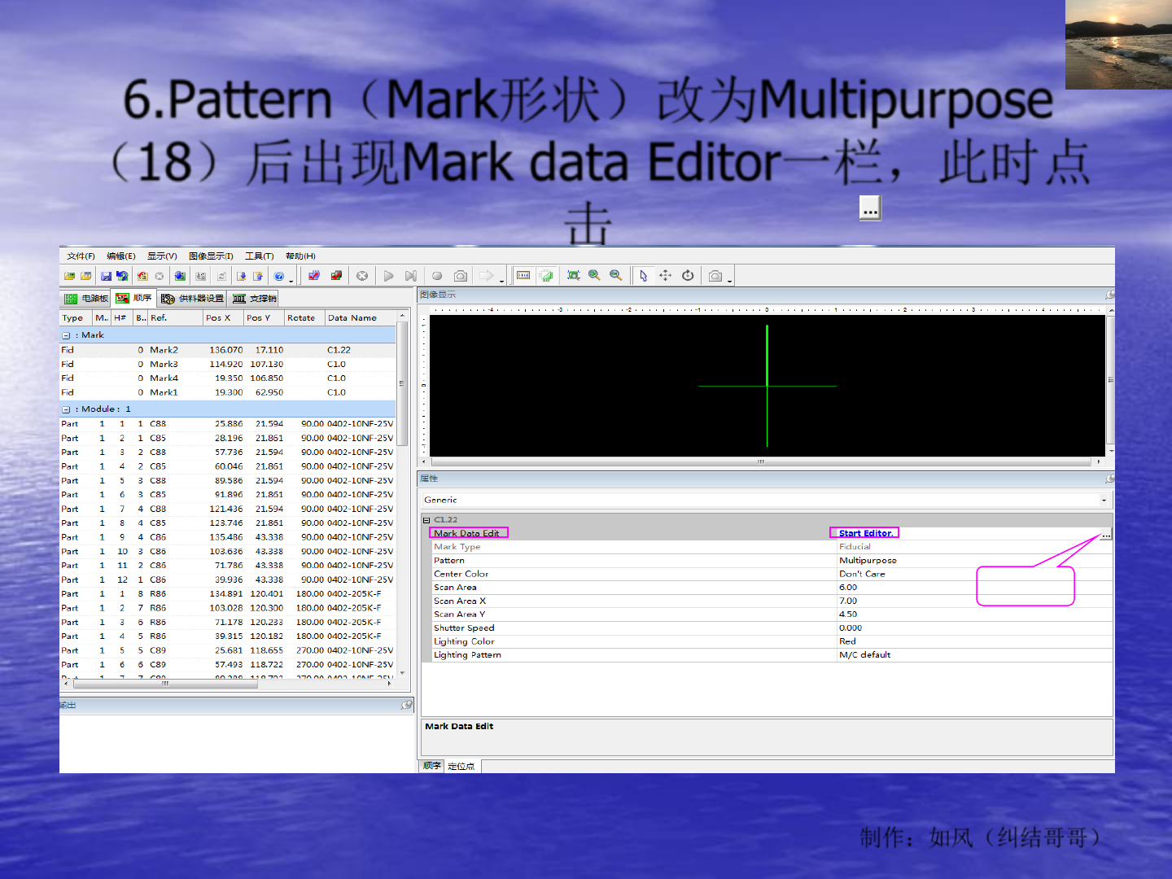The width and height of the screenshot is (1172, 879).
Task: Collapse the C1.22 property section
Action: coord(426,519)
